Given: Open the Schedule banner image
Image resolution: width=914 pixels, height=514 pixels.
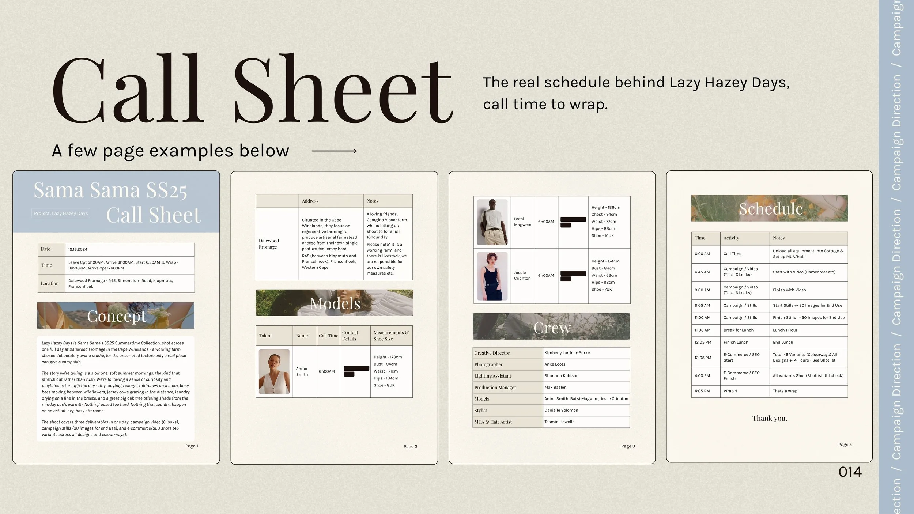Looking at the screenshot, I should click(769, 208).
